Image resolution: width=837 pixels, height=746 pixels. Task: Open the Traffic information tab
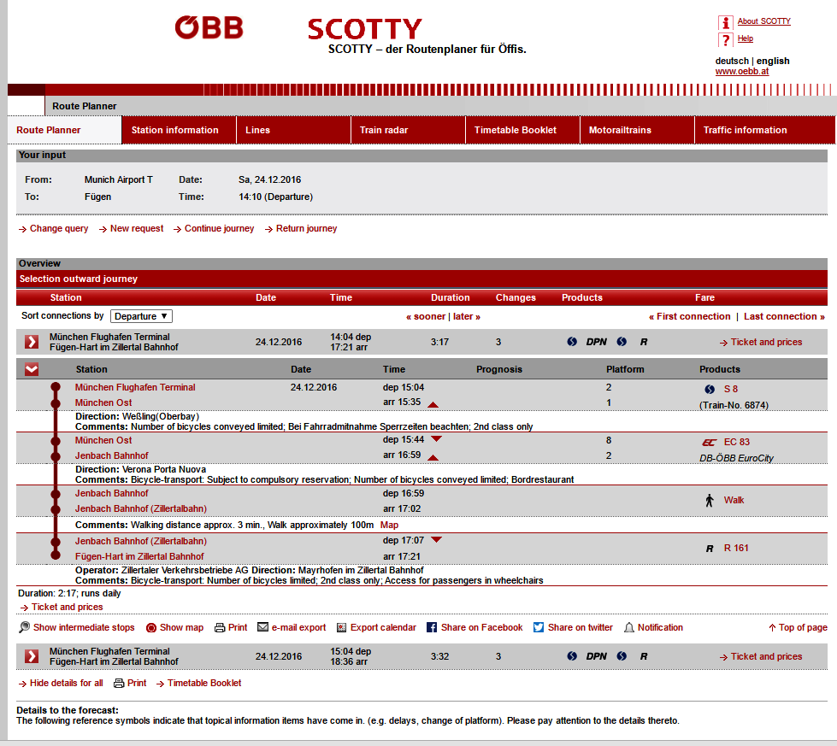click(x=765, y=130)
